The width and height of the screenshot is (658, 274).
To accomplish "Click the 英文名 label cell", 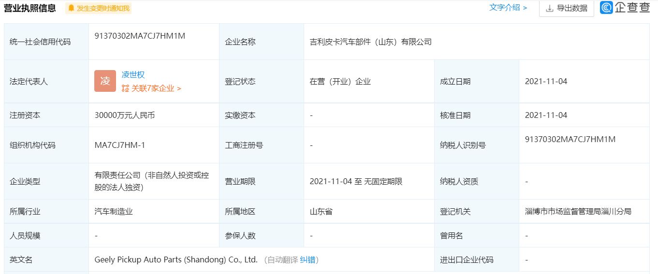I will point(46,260).
